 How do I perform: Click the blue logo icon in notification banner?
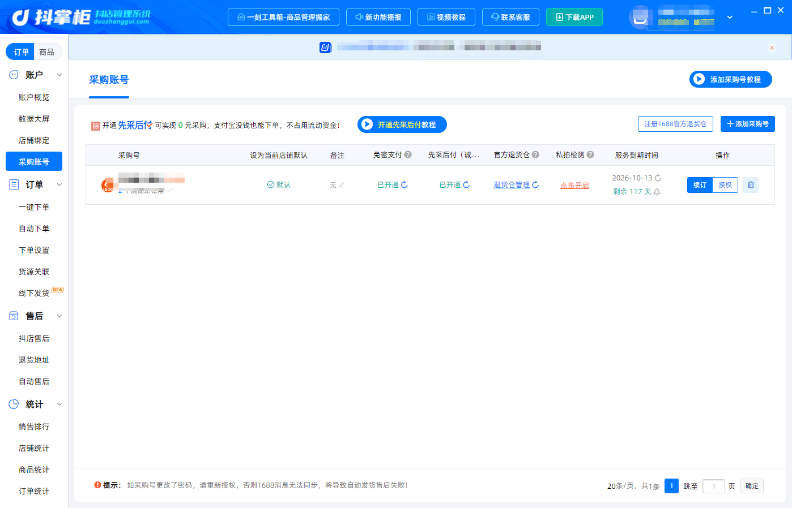[325, 48]
